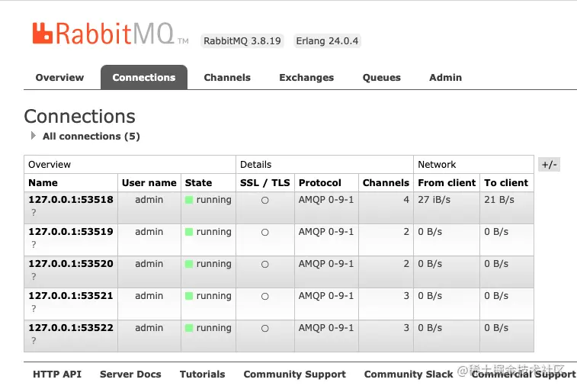The height and width of the screenshot is (389, 577).
Task: Open connection 127.0.0.1:53520
Action: point(71,264)
